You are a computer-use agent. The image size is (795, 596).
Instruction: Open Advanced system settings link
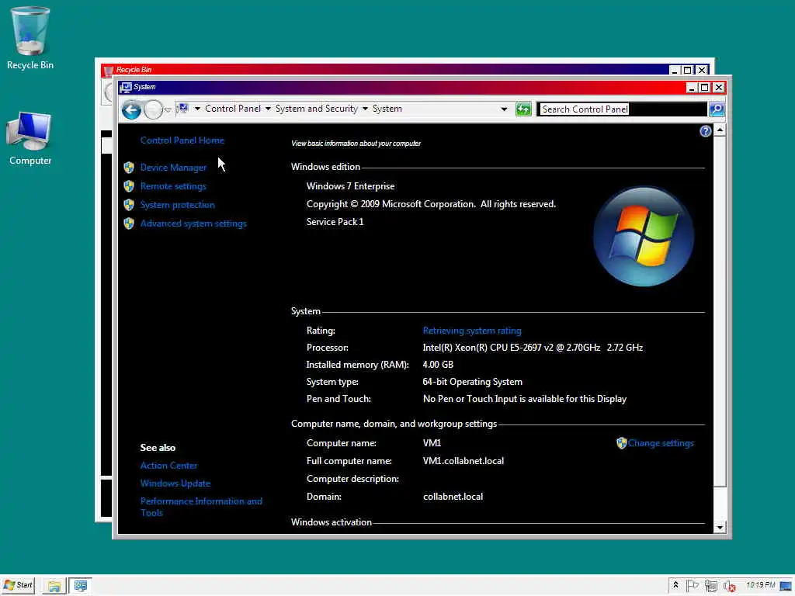(x=193, y=223)
